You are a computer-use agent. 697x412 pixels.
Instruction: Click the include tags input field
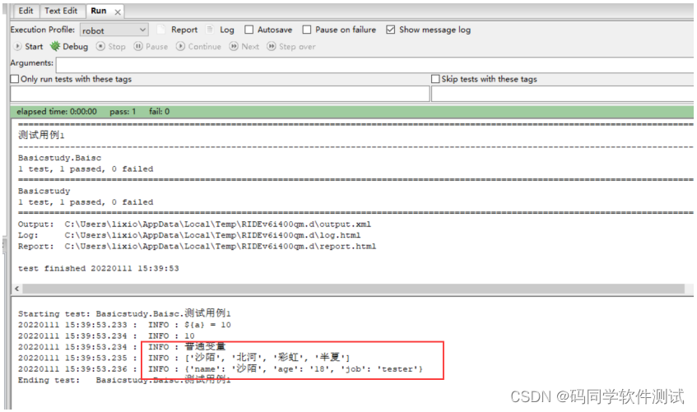(220, 94)
